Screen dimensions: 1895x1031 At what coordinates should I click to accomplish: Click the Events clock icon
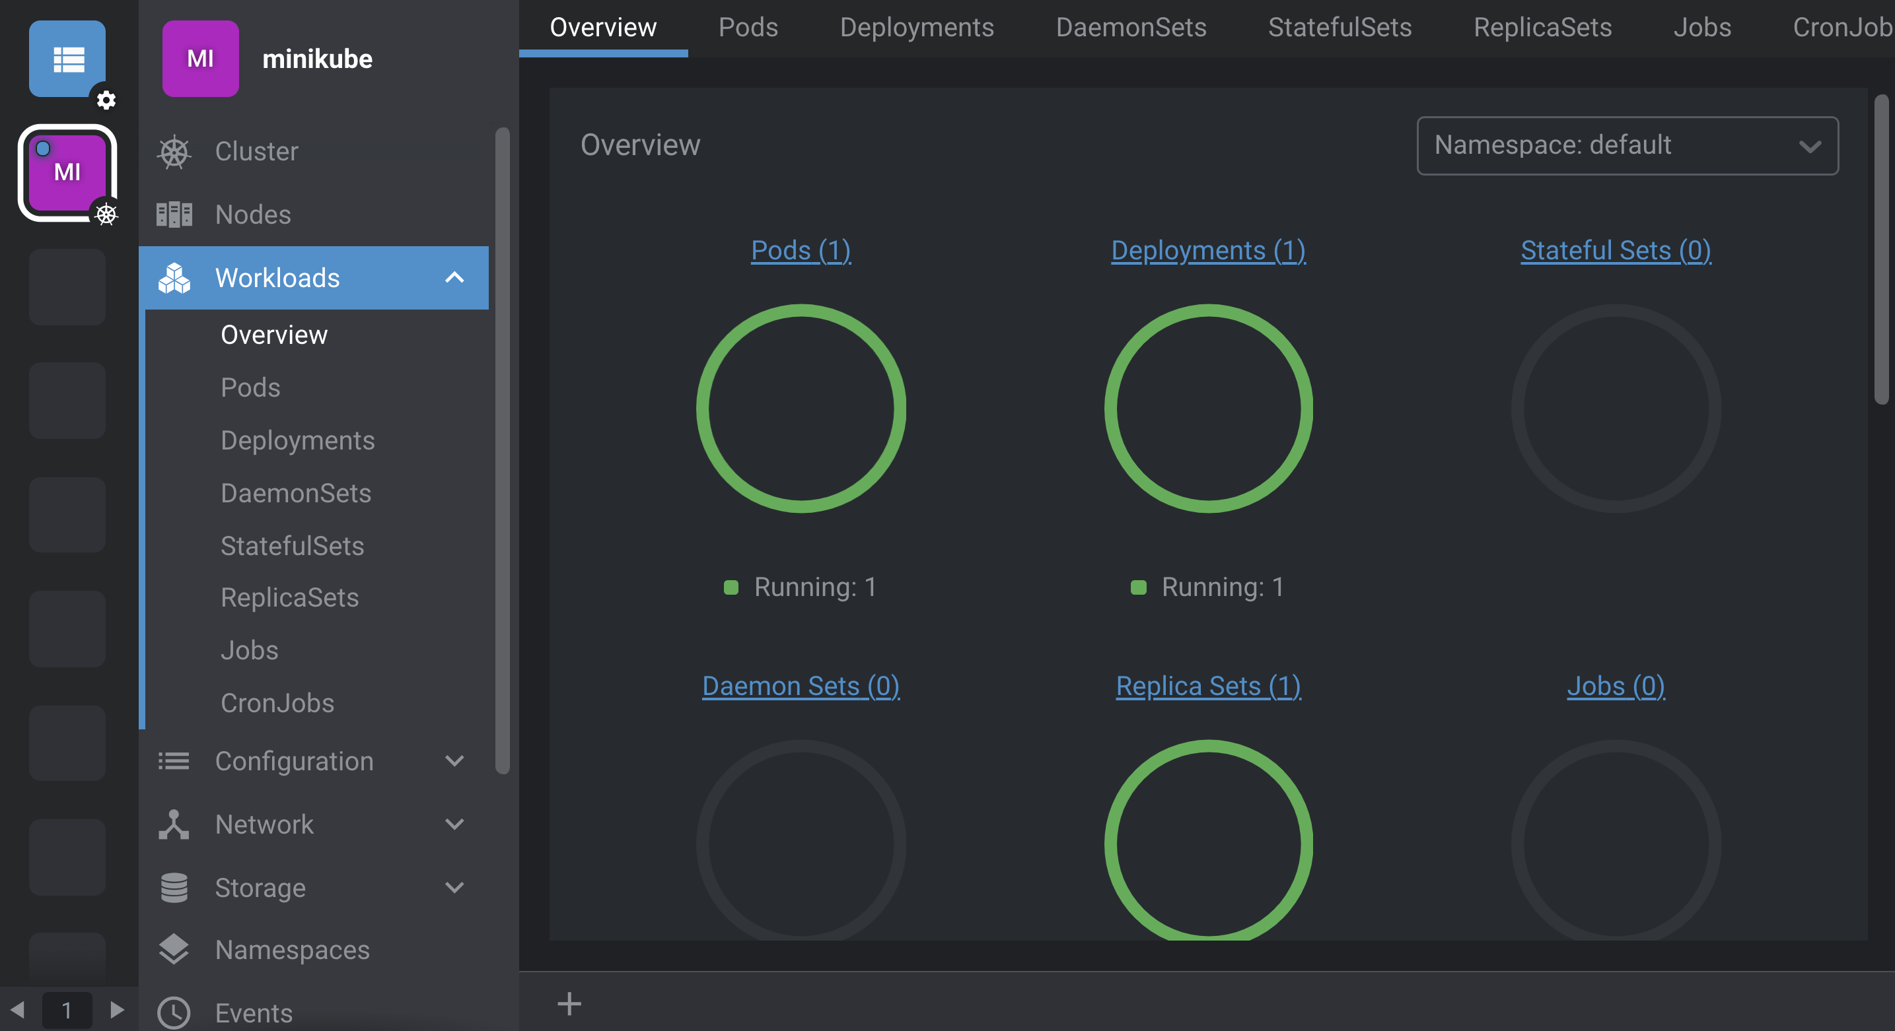[174, 1013]
